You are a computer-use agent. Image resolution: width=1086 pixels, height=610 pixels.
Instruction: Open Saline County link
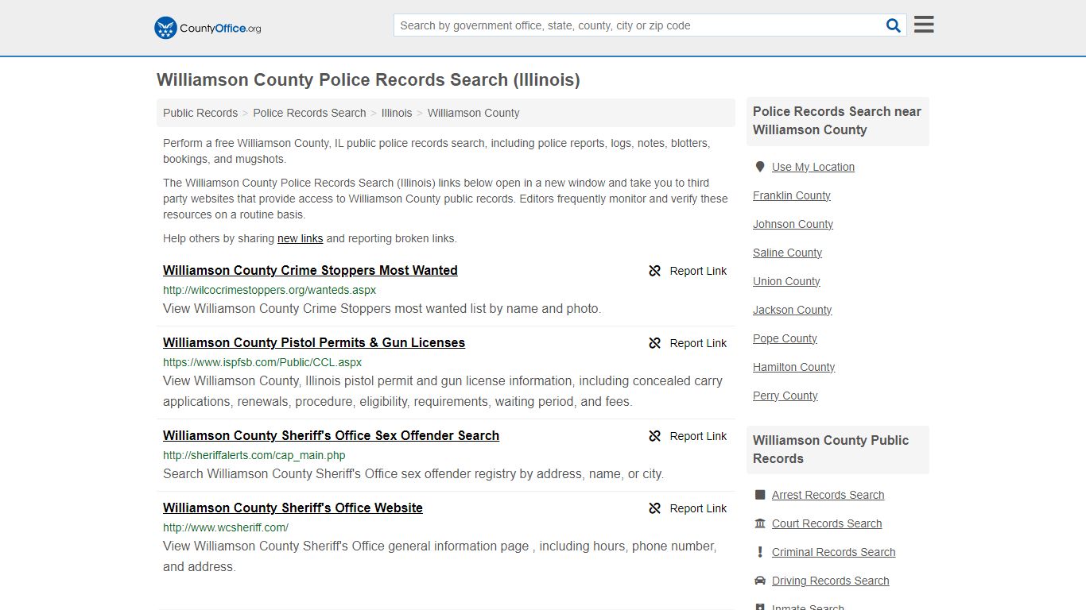point(787,253)
